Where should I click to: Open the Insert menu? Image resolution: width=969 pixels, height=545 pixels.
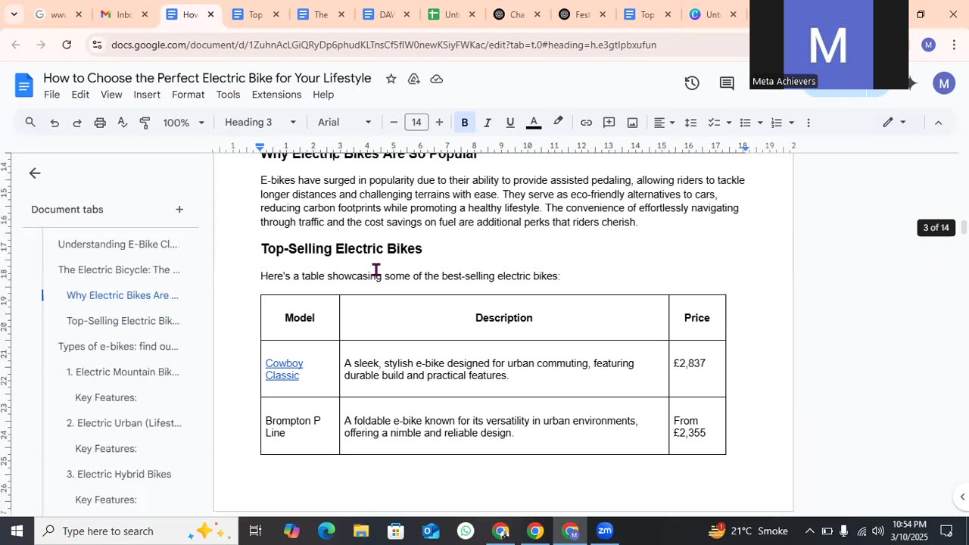147,95
